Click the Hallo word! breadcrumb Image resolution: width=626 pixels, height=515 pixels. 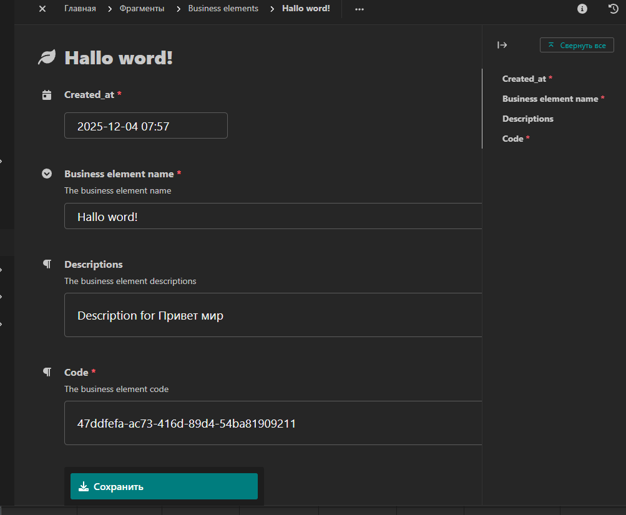coord(306,8)
